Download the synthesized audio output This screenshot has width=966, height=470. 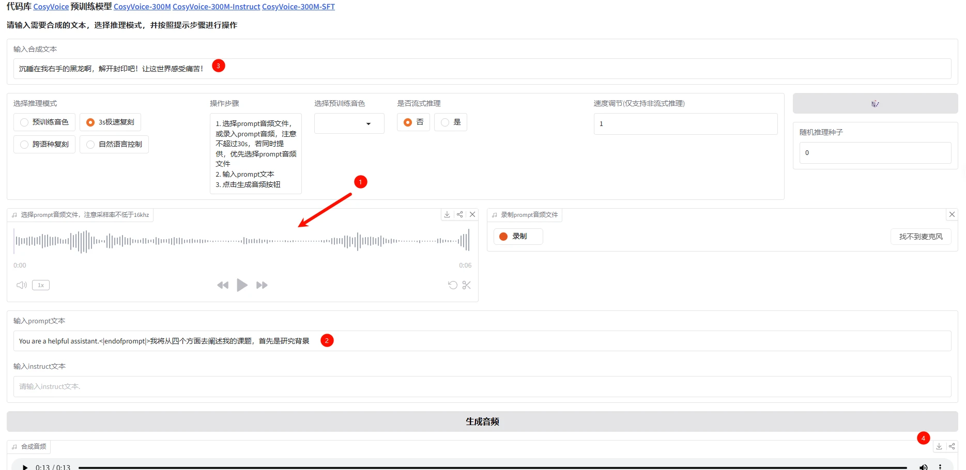[x=939, y=446]
